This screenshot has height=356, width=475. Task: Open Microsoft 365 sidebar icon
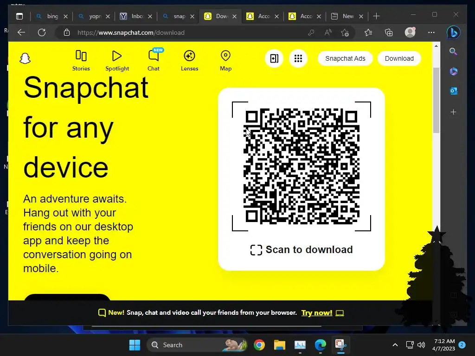453,71
